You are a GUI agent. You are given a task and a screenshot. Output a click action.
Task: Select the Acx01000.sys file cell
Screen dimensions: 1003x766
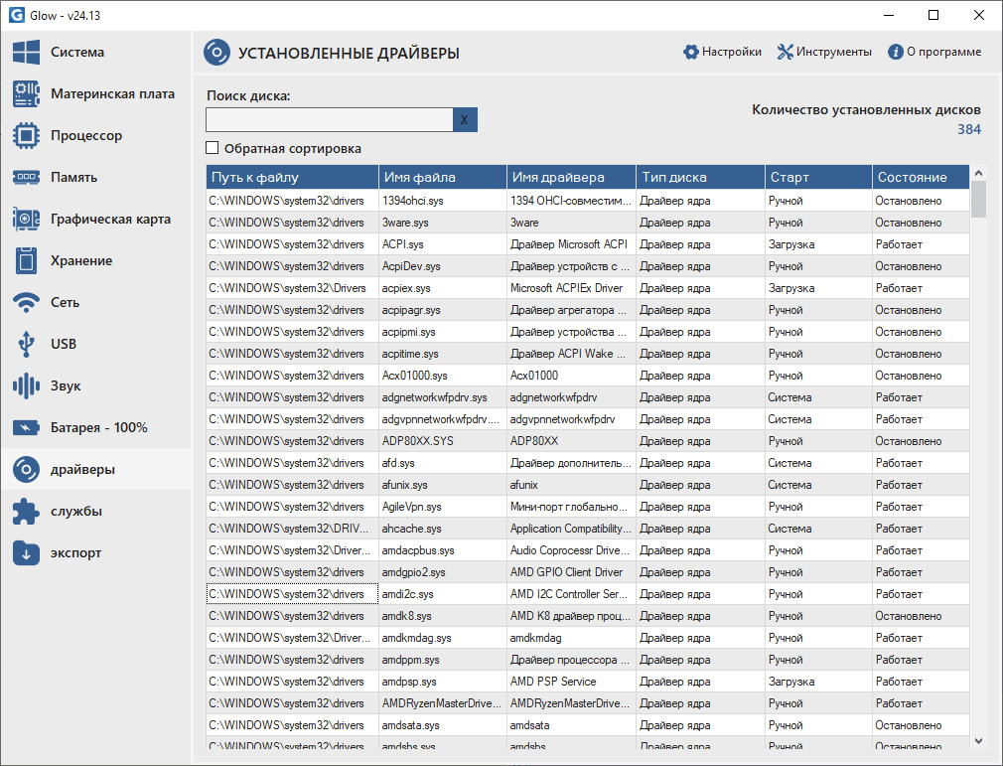[443, 376]
